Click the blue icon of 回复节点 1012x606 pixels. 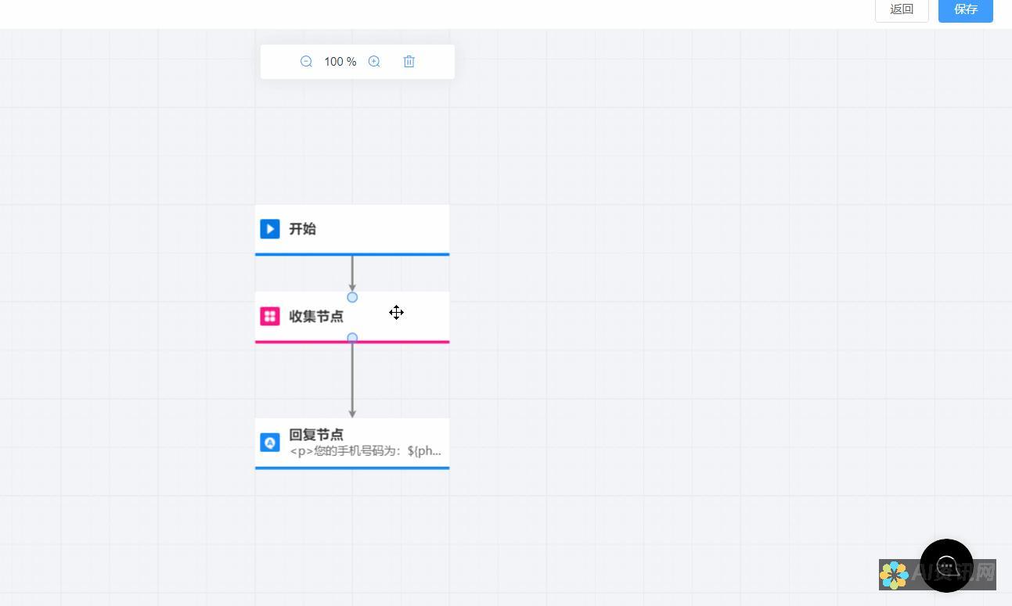click(x=270, y=443)
